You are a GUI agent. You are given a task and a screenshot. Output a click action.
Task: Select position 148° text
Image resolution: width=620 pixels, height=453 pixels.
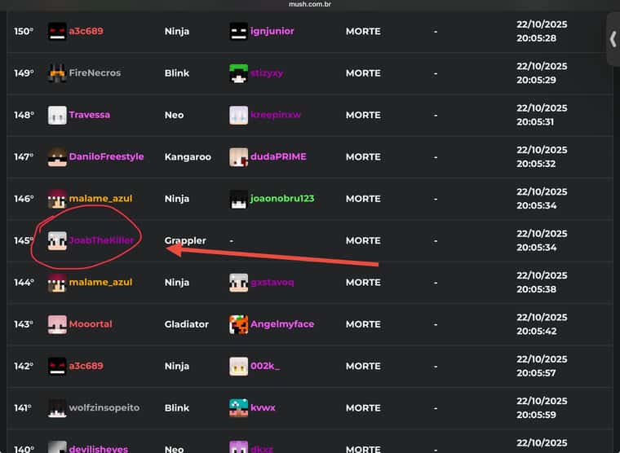click(24, 115)
